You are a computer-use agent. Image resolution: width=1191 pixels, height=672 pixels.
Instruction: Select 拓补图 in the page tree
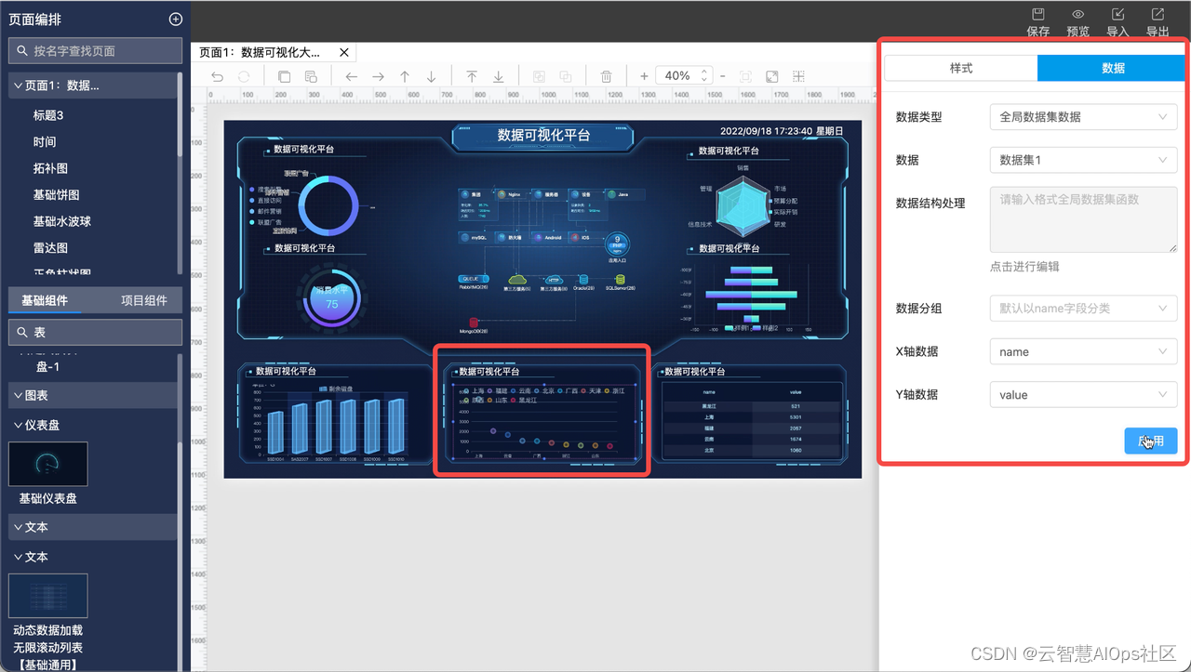(50, 168)
